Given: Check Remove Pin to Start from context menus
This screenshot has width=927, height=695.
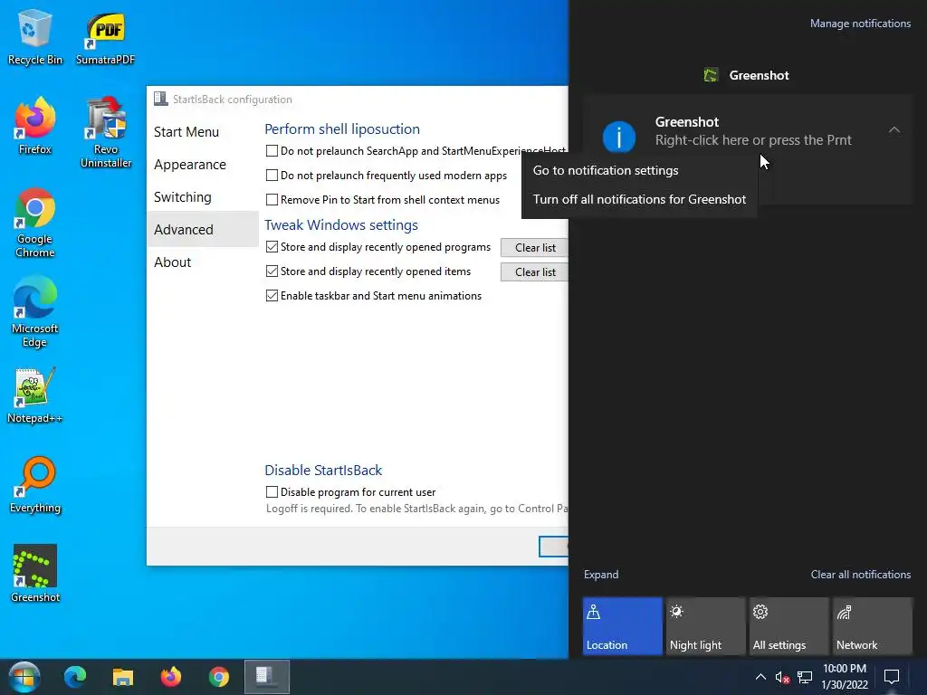Looking at the screenshot, I should (272, 200).
